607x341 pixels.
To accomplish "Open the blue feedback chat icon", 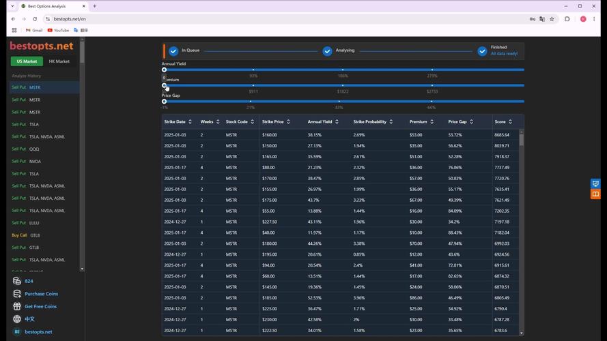I will pyautogui.click(x=595, y=183).
